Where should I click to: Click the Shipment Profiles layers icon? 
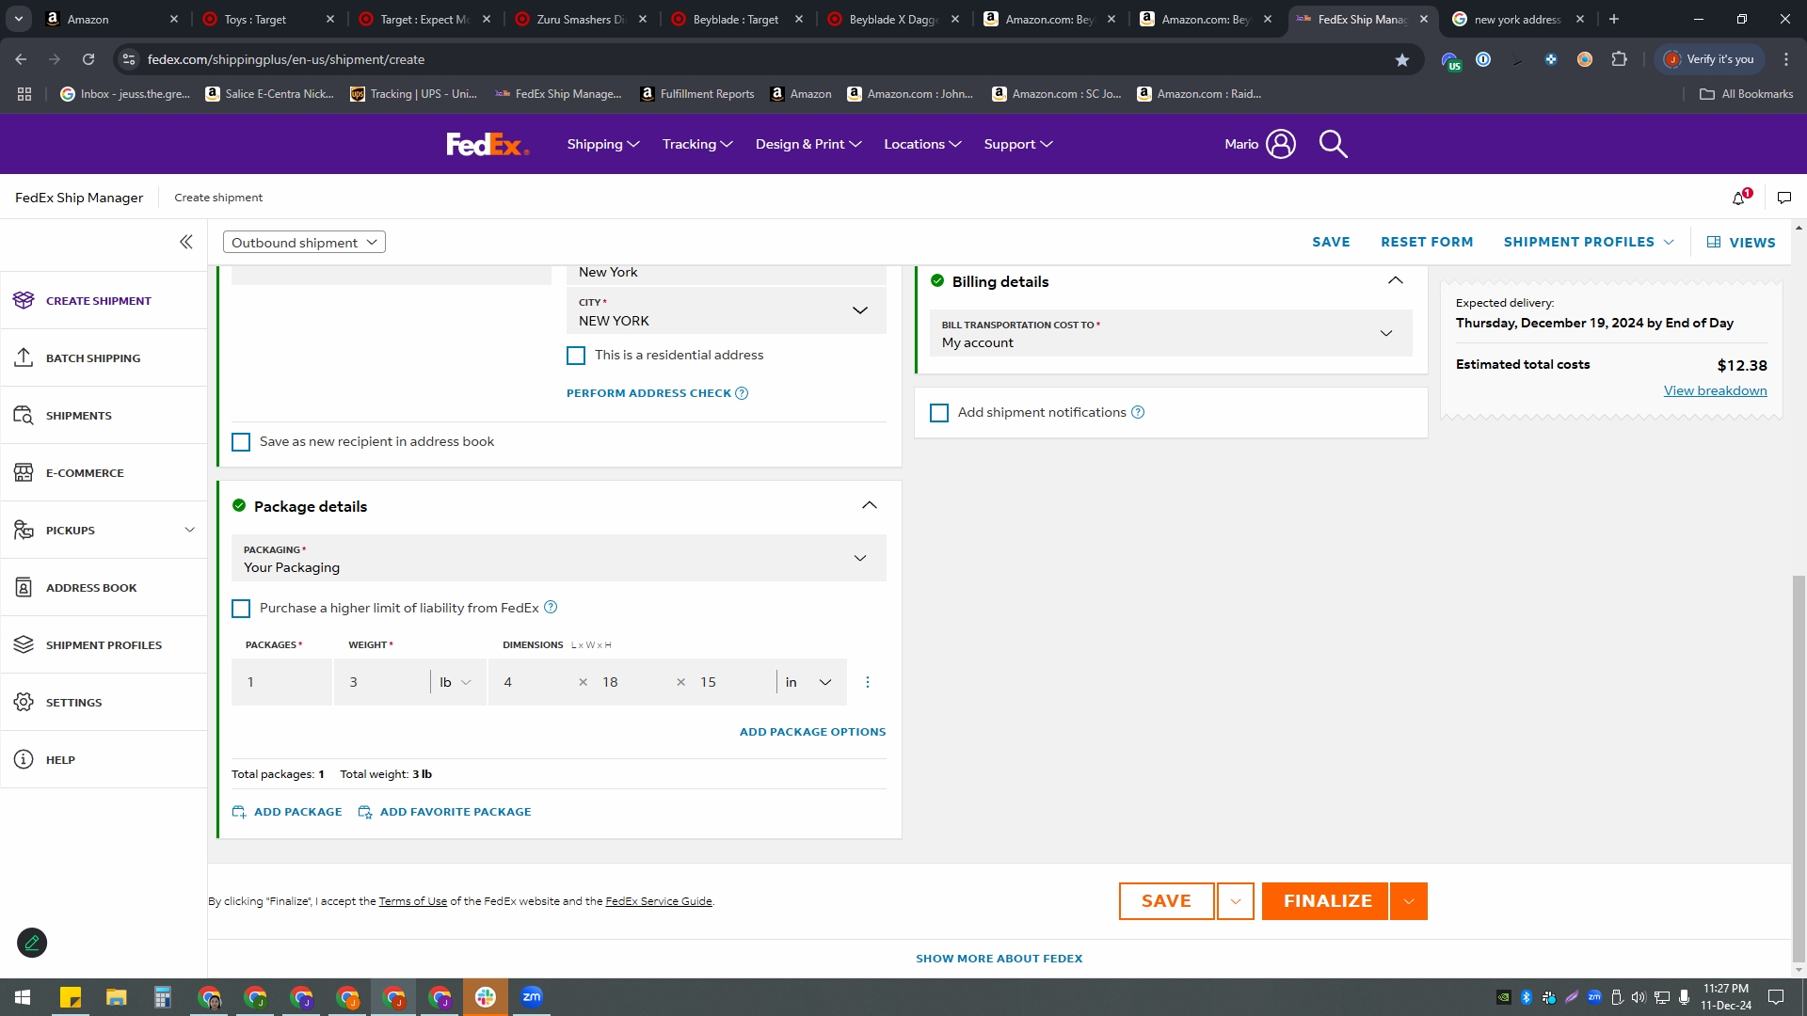[24, 644]
